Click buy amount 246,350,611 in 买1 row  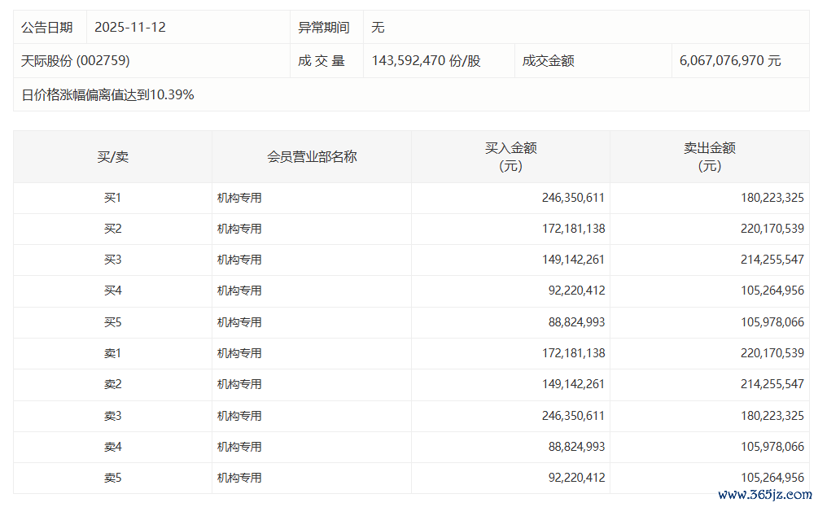point(573,198)
